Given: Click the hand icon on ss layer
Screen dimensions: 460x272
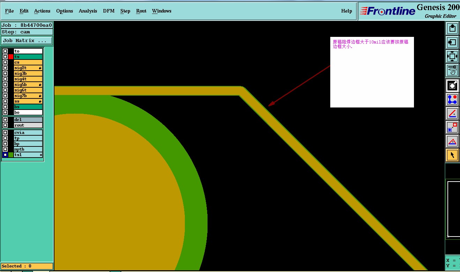Looking at the screenshot, I should [40, 101].
